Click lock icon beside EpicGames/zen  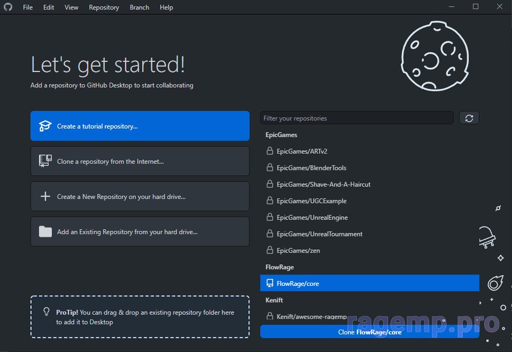point(270,250)
